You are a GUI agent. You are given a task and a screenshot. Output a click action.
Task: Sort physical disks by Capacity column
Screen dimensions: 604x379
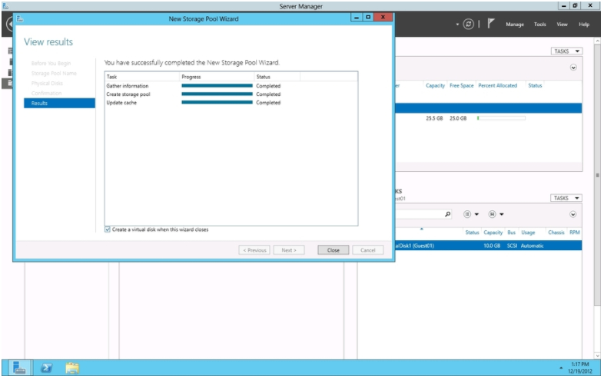point(493,232)
